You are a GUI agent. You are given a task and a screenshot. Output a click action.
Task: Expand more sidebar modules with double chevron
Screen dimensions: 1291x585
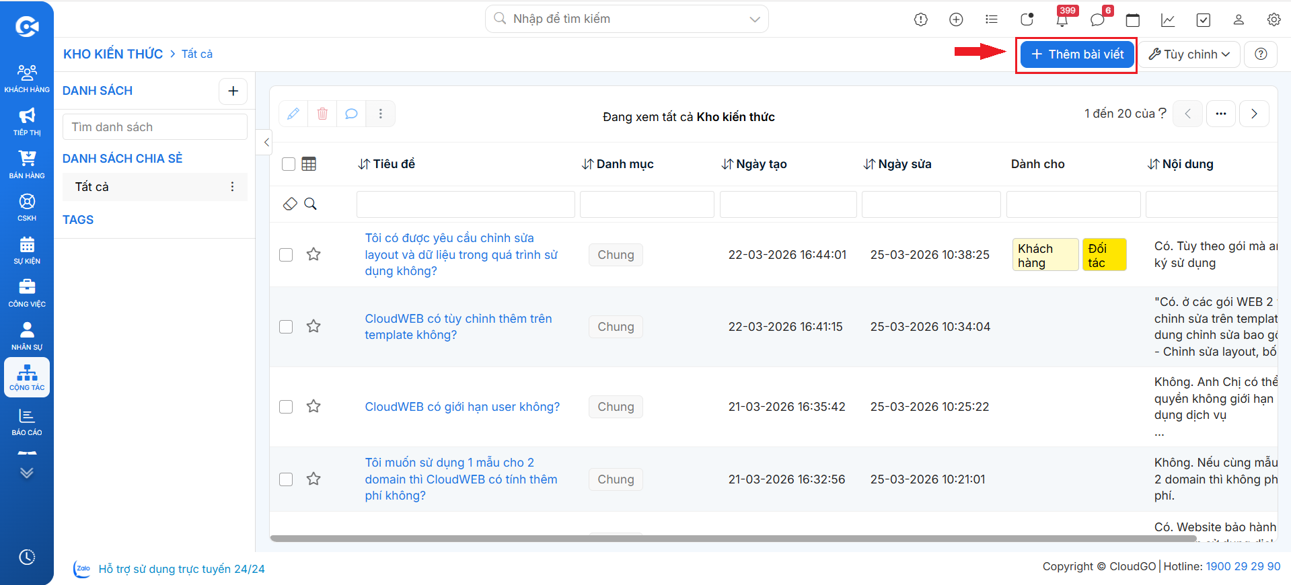click(27, 473)
